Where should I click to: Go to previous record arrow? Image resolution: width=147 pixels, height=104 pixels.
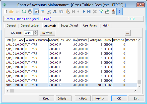(x=78, y=11)
